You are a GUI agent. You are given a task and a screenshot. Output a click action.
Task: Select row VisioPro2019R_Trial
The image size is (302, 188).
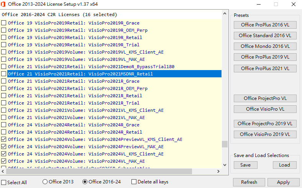(x=115, y=45)
